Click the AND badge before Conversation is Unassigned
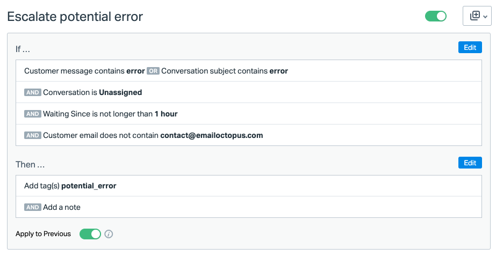 33,92
